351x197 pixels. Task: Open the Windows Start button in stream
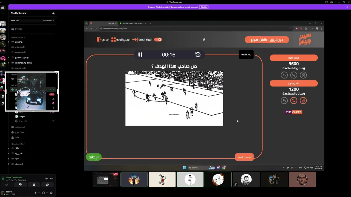pos(185,167)
